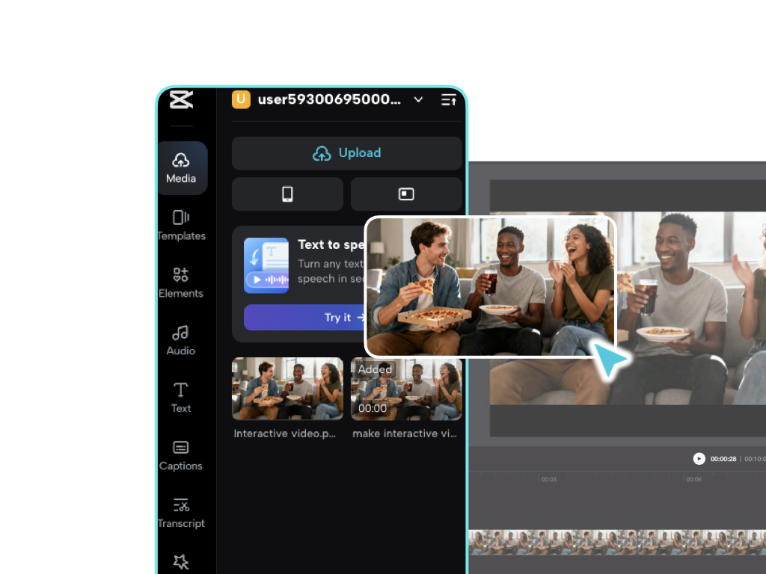Select the starred effects icon below Transcript
766x574 pixels.
pyautogui.click(x=180, y=561)
